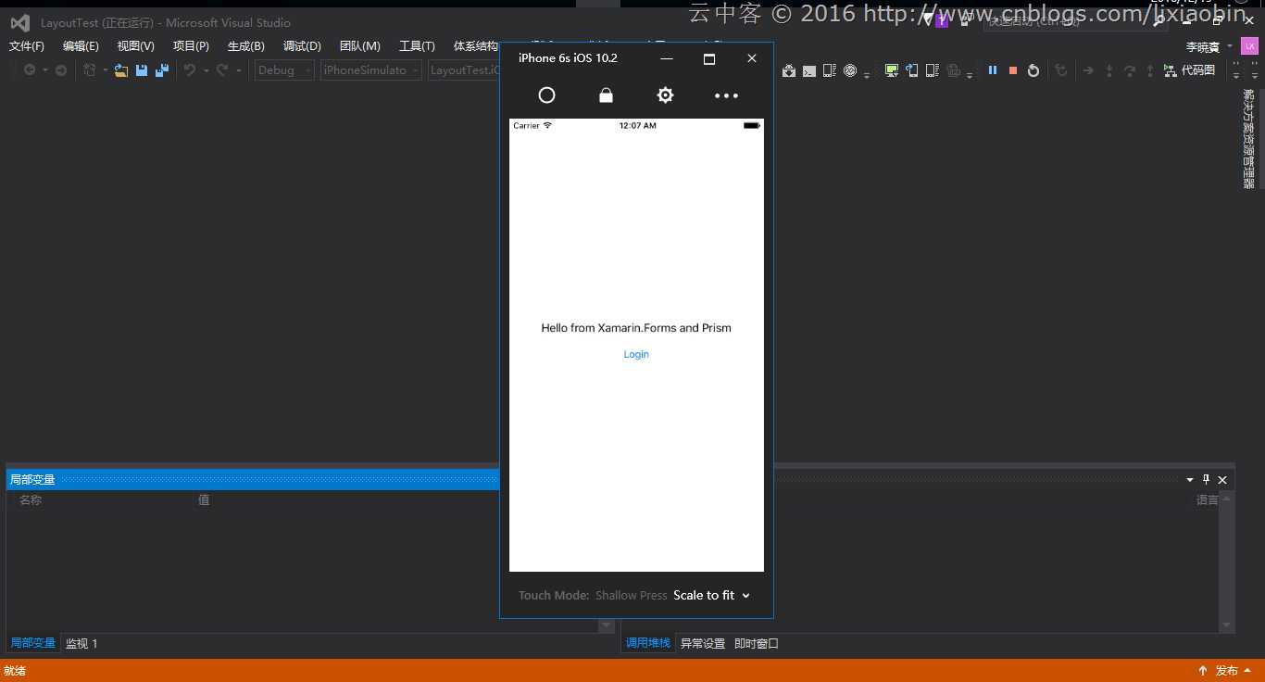This screenshot has width=1265, height=682.
Task: Click the lock icon in iPhone simulator
Action: pos(606,95)
